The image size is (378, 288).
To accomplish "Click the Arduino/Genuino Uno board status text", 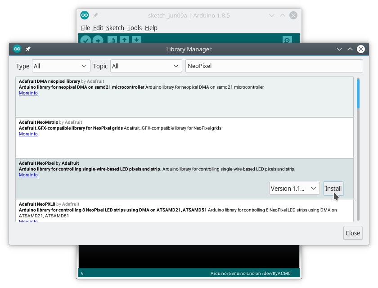I will coord(251,273).
